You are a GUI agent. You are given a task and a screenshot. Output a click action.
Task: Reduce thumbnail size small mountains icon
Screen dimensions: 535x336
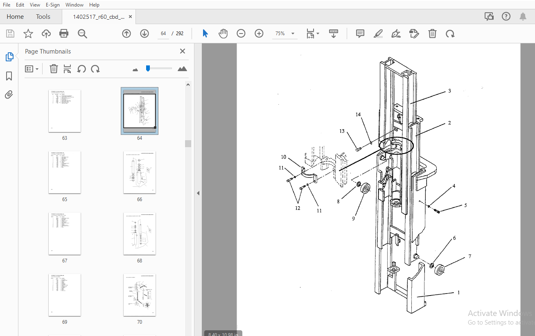pos(135,69)
